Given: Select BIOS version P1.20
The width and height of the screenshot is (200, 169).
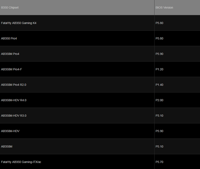Looking at the screenshot, I should (x=159, y=69).
